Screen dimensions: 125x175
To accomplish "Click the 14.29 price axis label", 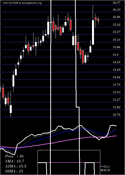I will (x=116, y=70).
